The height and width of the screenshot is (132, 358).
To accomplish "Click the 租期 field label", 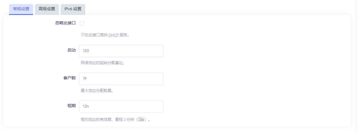I will point(71,106).
